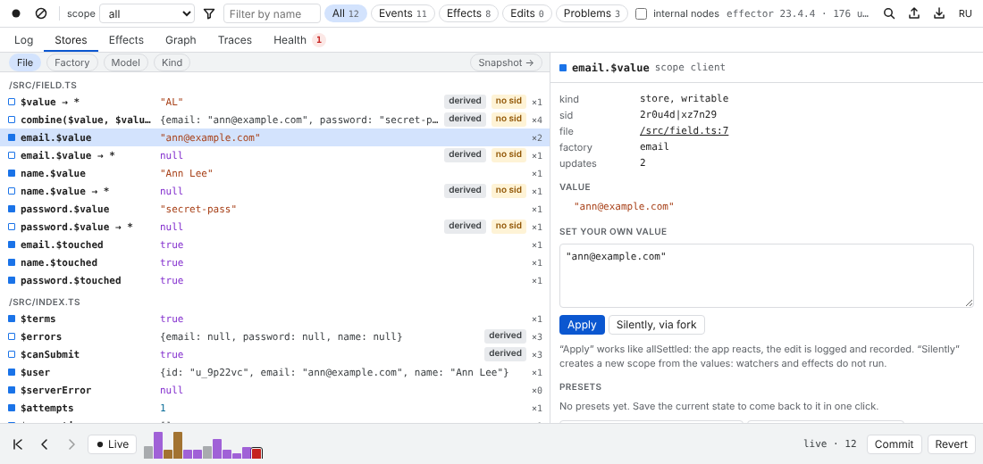Click the hollow square icon beside $canSubmit
Viewport: 983px width, 464px height.
coord(12,354)
